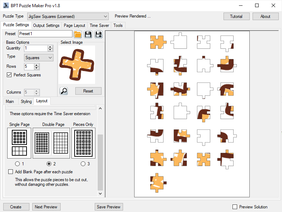Open preset folder icon
Screen dimensions: 282x212
(77, 34)
